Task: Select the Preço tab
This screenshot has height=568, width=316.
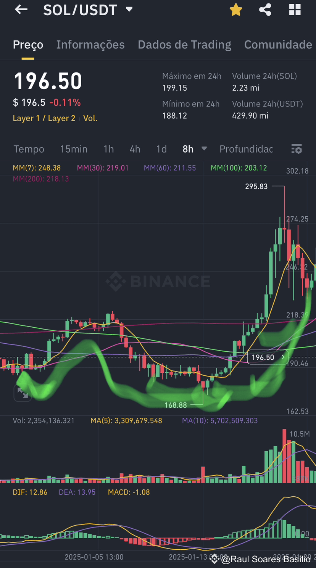Action: pyautogui.click(x=28, y=45)
